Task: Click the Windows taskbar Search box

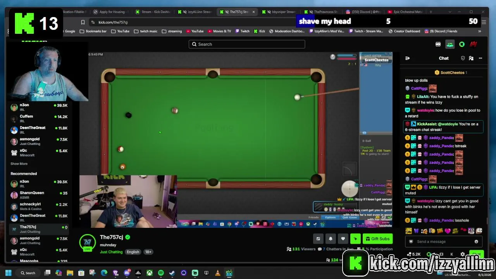Action: coord(28,273)
